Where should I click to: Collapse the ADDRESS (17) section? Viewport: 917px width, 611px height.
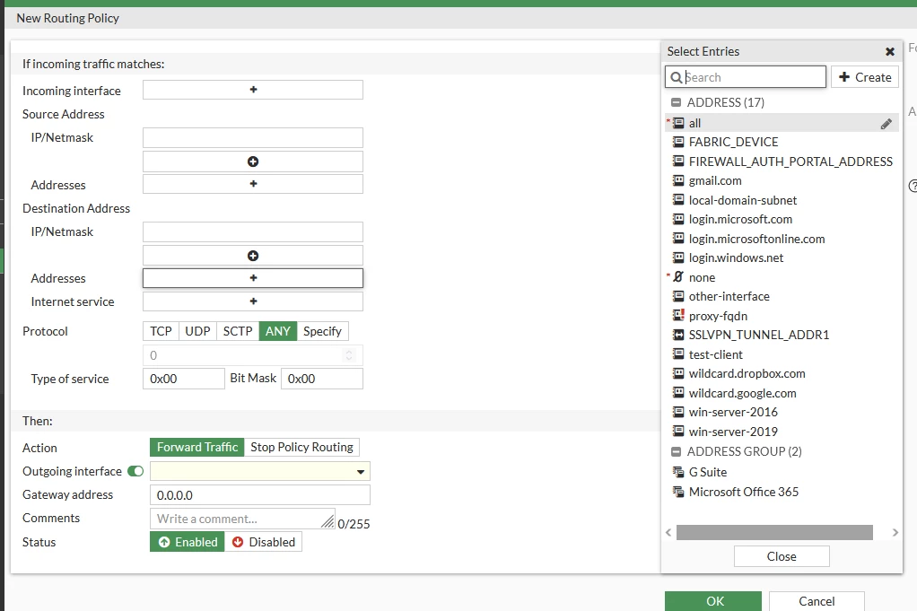(x=676, y=102)
